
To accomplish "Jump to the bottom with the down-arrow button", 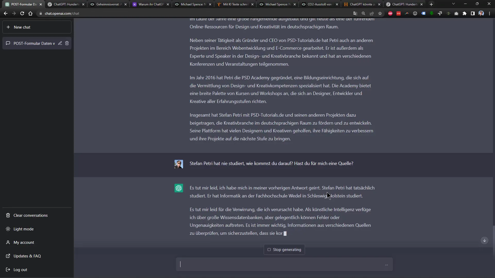I will [484, 240].
